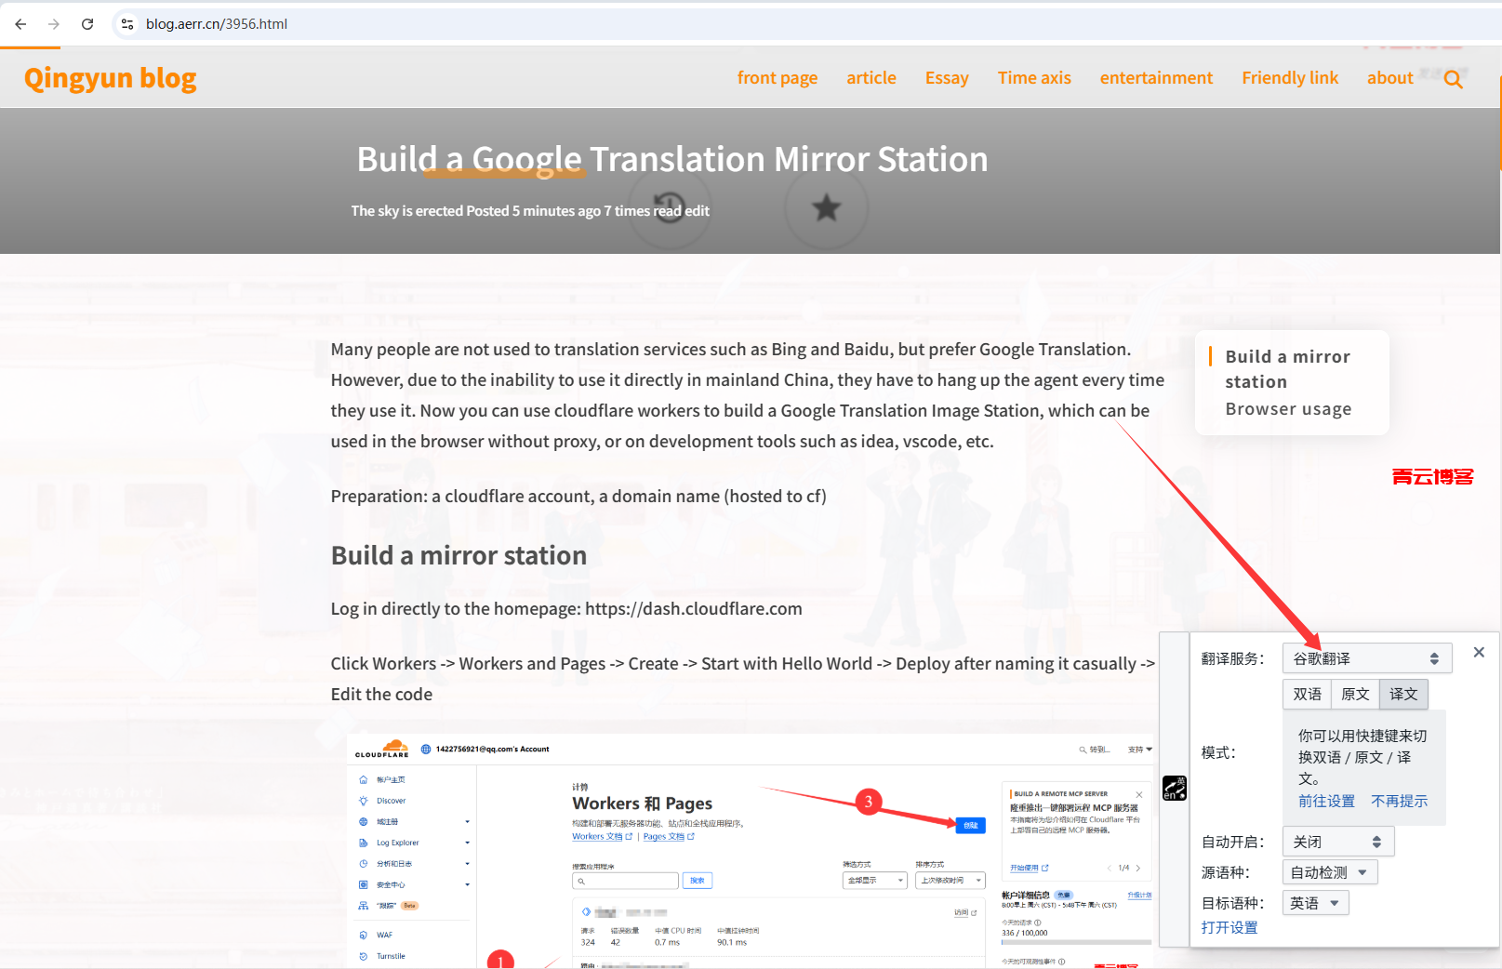Click the circular history clock icon in header

pyautogui.click(x=670, y=206)
